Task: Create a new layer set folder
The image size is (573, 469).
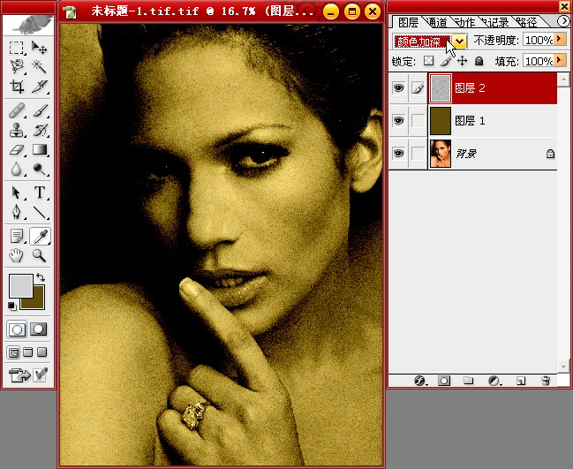Action: [468, 381]
